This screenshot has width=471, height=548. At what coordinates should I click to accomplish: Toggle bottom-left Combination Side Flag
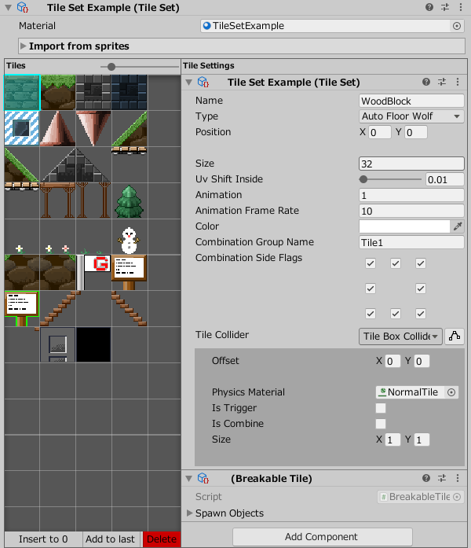371,314
